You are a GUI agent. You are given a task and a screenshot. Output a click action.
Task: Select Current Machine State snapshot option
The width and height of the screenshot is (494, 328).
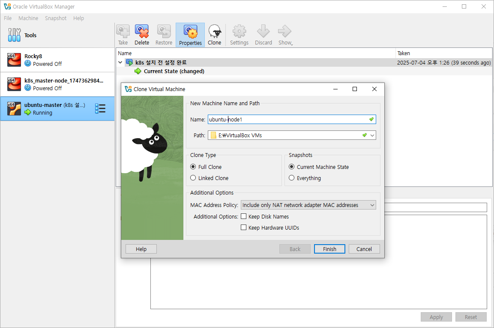click(292, 167)
